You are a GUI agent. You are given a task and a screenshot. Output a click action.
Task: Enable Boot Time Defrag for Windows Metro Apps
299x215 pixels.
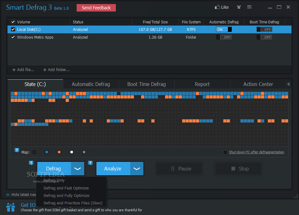point(264,37)
